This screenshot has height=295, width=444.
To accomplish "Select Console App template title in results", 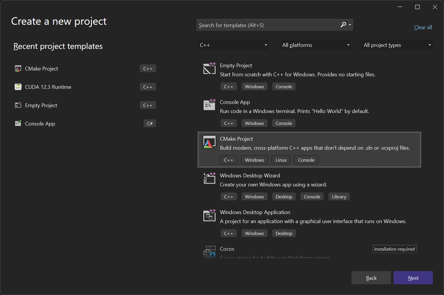I will point(235,102).
